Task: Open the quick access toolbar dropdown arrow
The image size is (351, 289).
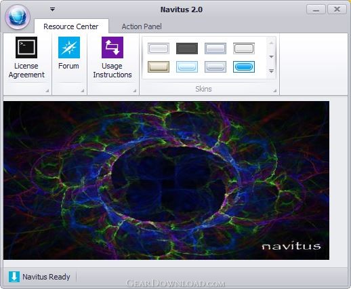Action: [x=52, y=9]
